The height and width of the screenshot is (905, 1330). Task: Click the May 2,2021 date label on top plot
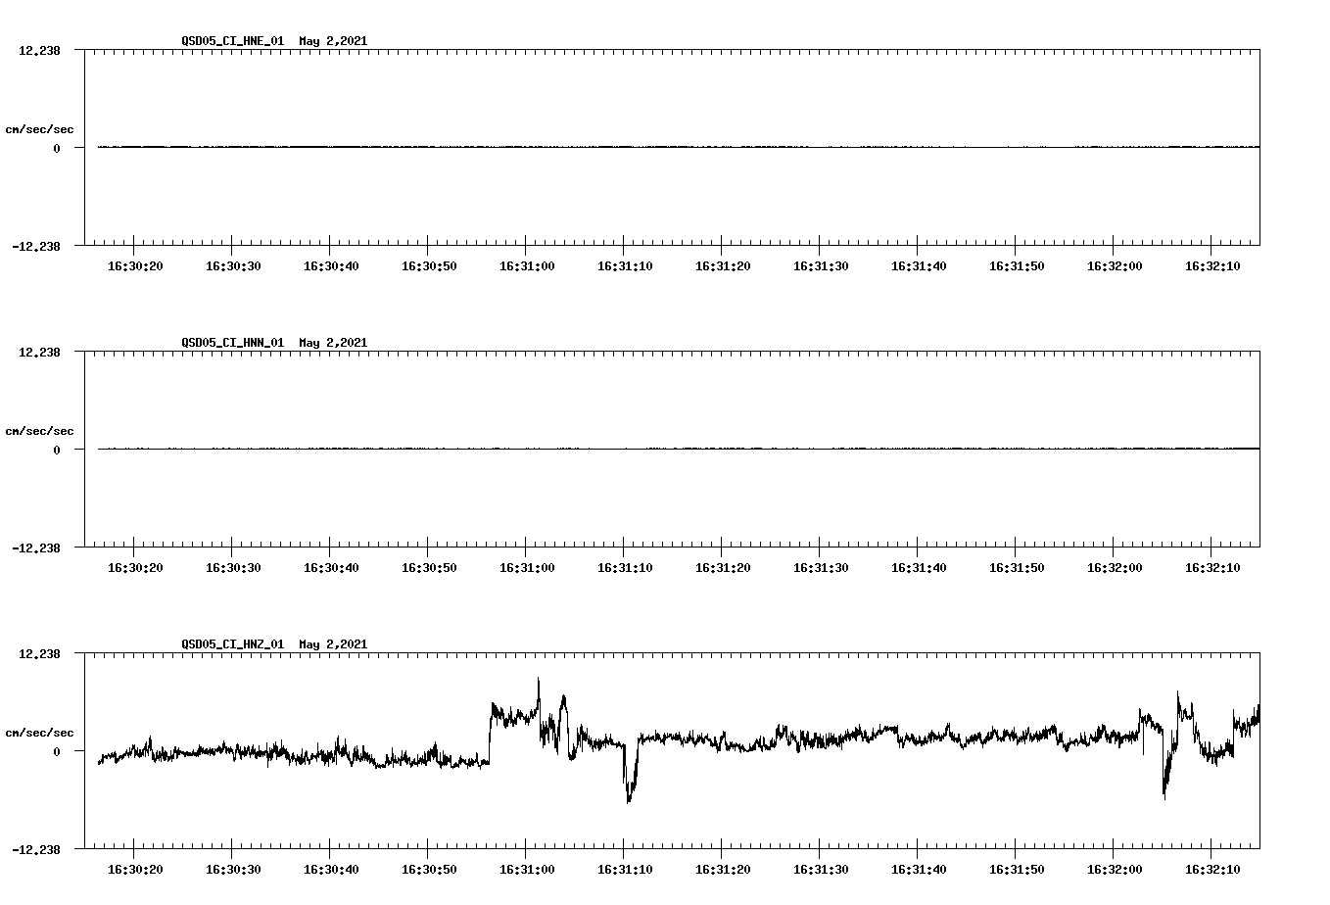pos(332,41)
